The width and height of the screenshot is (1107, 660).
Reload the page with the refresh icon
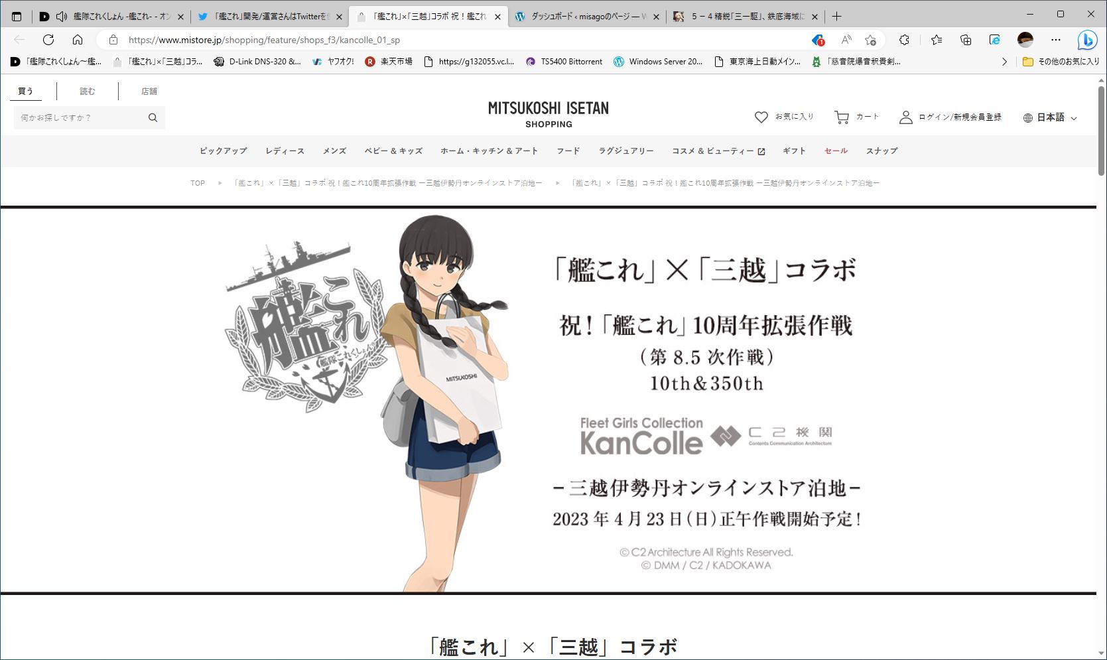(x=48, y=40)
